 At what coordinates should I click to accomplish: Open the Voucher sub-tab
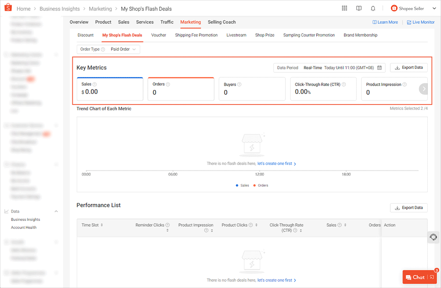click(x=159, y=35)
